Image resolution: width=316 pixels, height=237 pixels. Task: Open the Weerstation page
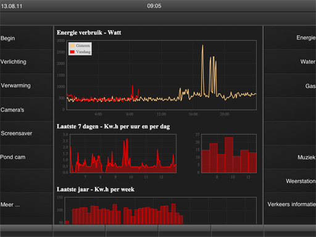(x=290, y=181)
